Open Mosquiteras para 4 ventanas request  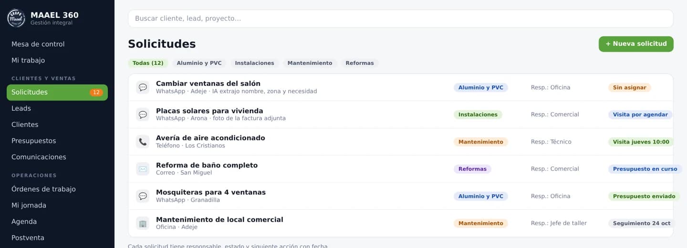click(401, 196)
